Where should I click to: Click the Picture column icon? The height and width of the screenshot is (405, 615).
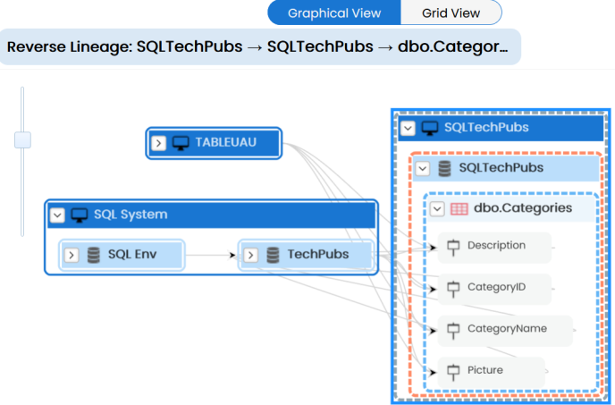(x=451, y=370)
